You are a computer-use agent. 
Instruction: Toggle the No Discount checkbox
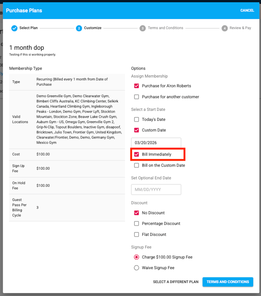136,213
